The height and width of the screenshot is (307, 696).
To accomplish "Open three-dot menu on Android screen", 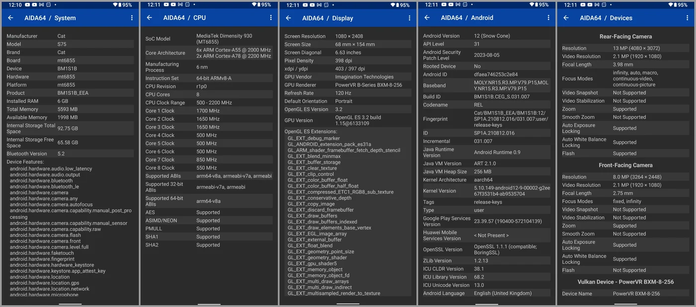I will tap(549, 18).
